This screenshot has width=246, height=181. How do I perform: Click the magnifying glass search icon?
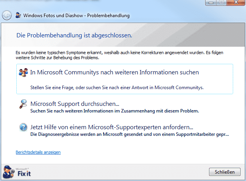point(23,104)
